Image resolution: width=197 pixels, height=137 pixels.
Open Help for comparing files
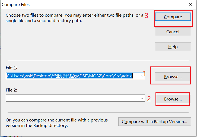coord(173,47)
